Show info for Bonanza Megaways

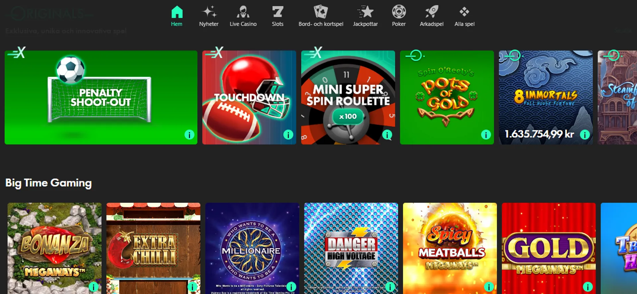[x=94, y=287]
